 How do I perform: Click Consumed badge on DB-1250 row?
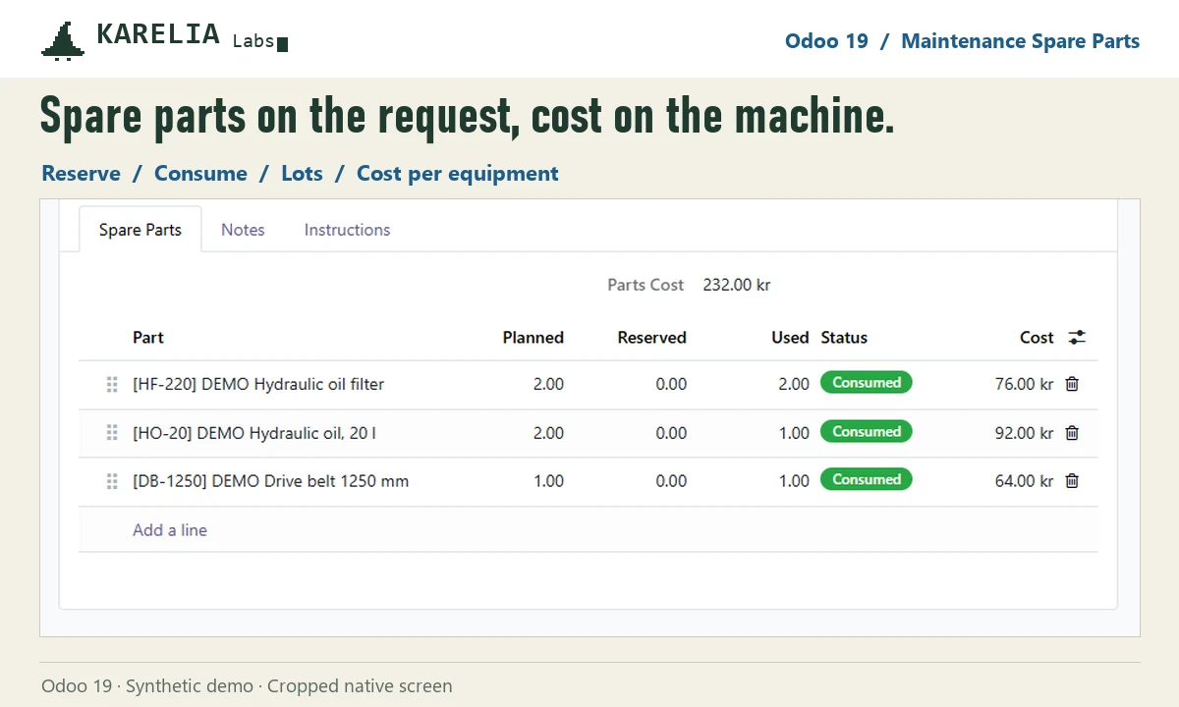point(867,479)
